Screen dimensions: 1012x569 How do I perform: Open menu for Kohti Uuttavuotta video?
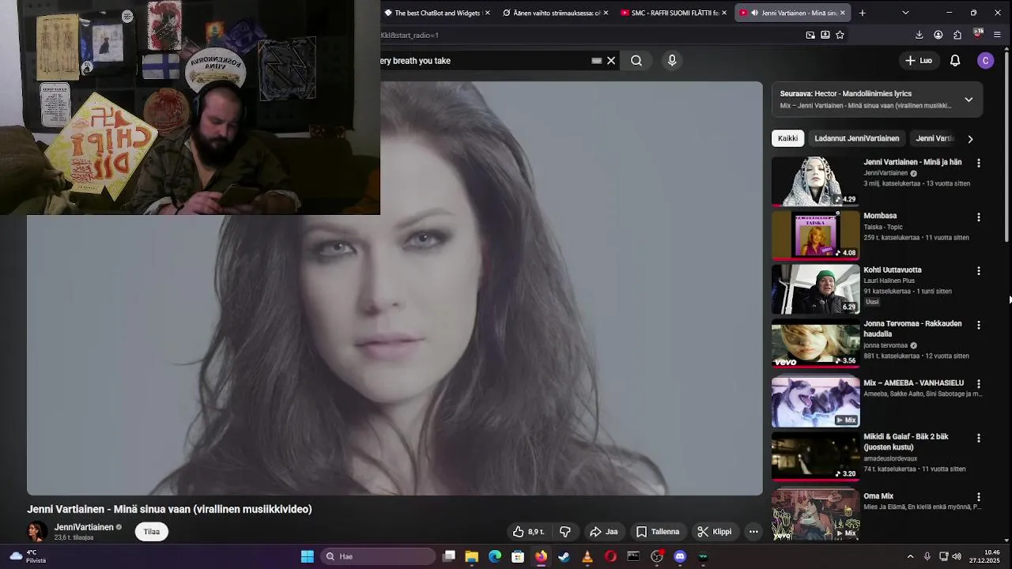[x=979, y=271]
